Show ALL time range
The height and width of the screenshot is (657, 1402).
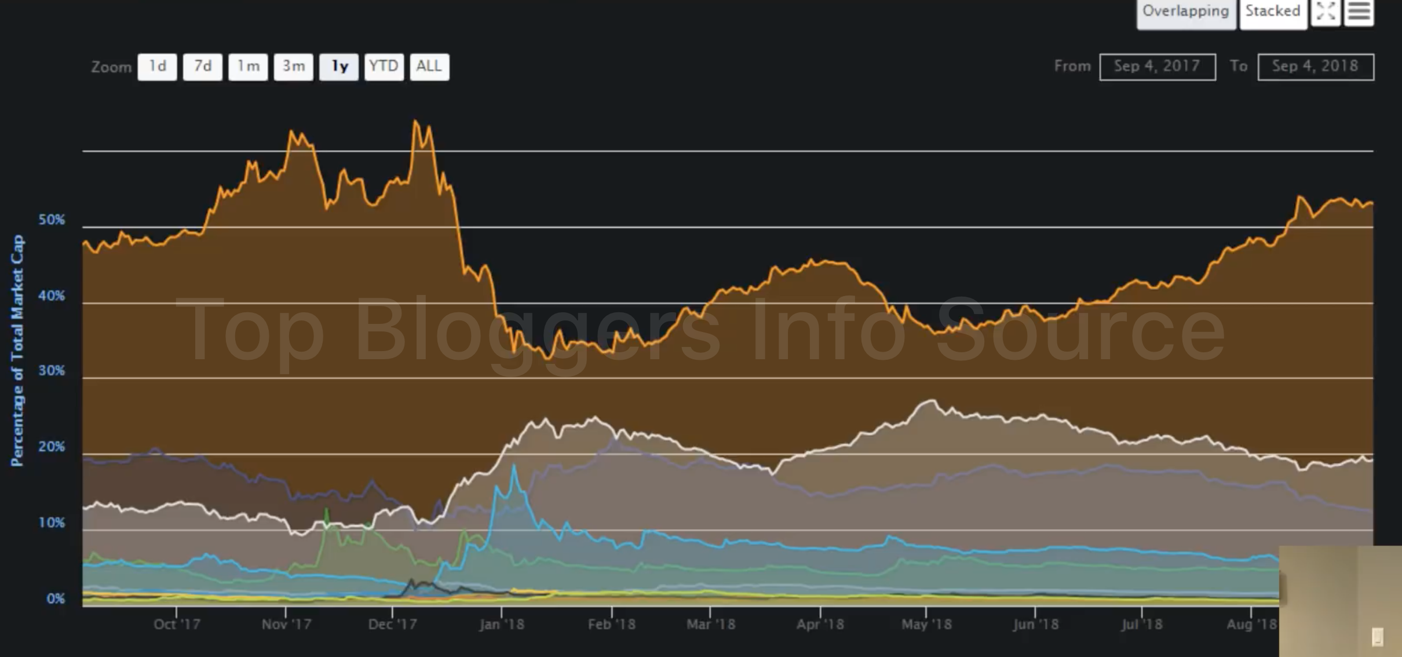click(429, 67)
